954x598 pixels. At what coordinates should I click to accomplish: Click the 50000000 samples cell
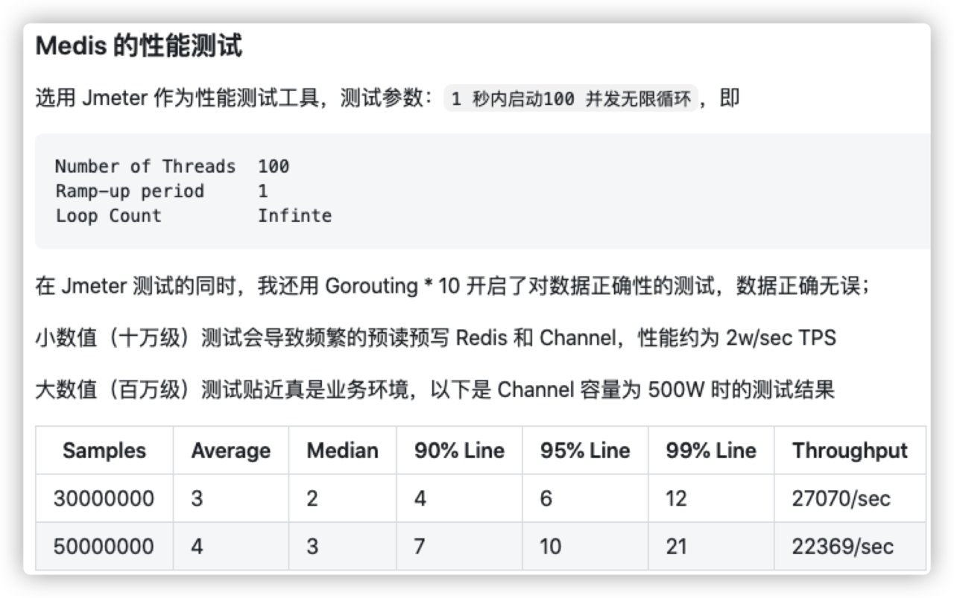click(x=104, y=546)
